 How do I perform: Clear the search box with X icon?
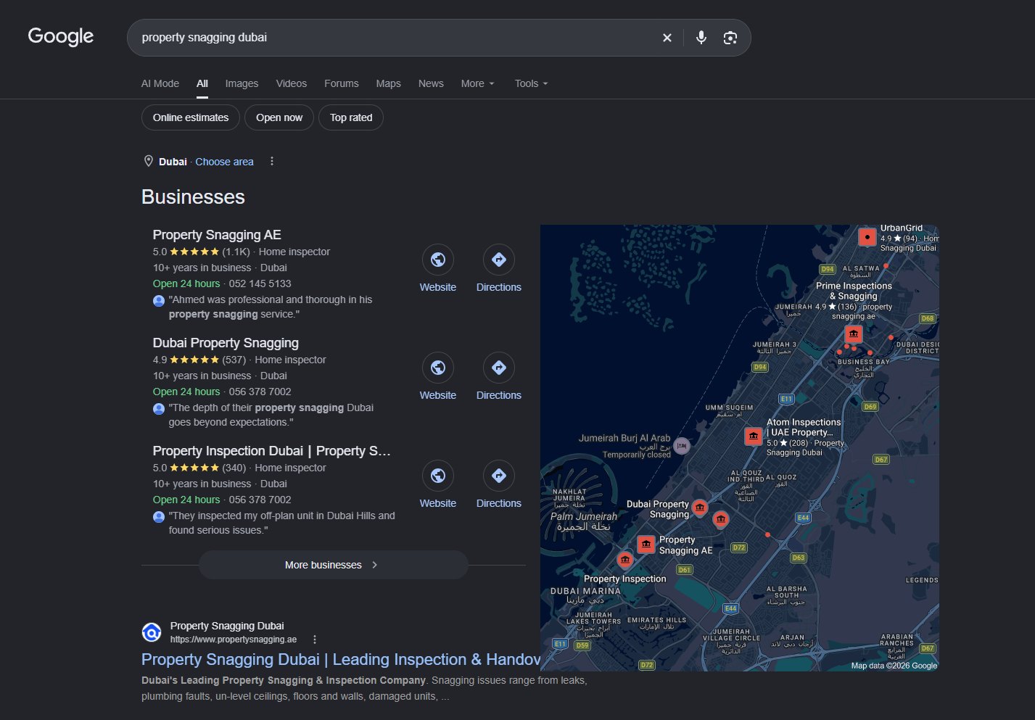tap(667, 38)
